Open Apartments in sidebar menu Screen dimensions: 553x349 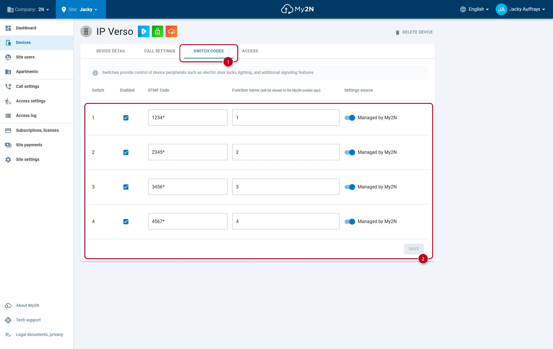pyautogui.click(x=37, y=72)
